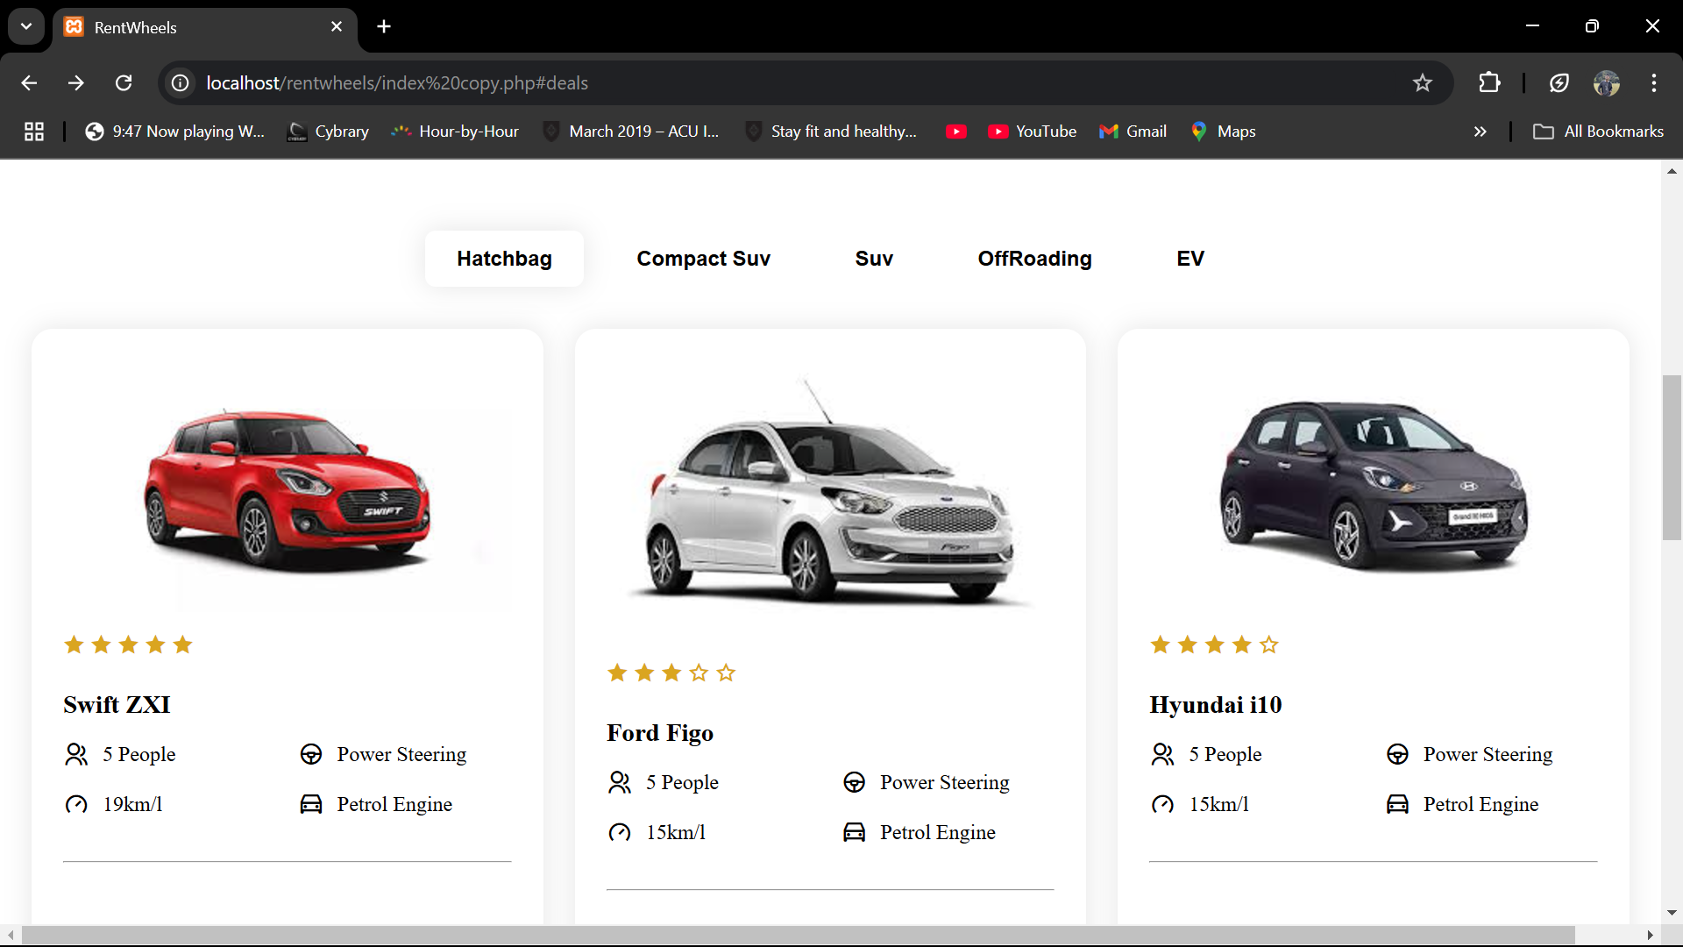View site information icon in address bar
This screenshot has width=1683, height=947.
coord(180,82)
